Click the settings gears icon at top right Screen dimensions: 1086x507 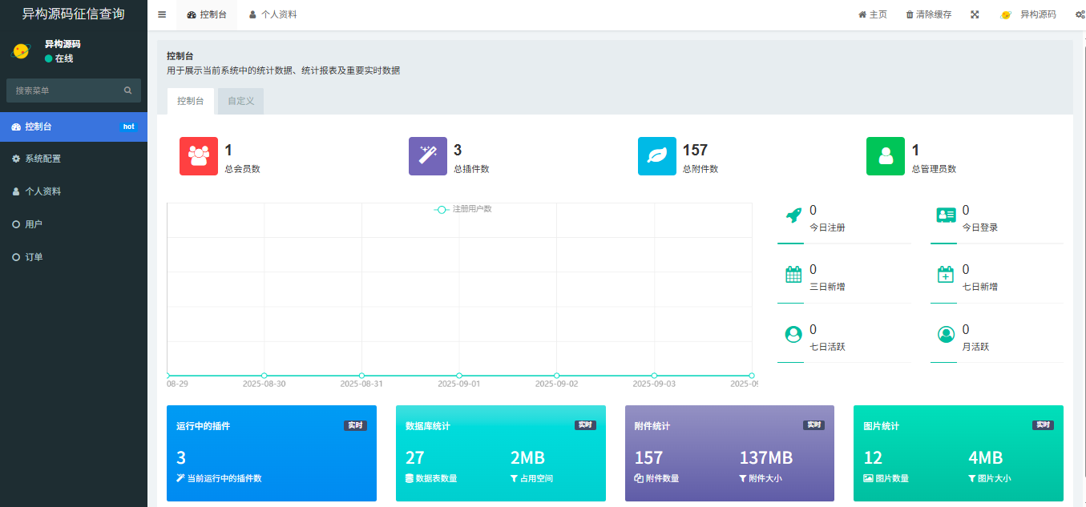[x=1080, y=14]
